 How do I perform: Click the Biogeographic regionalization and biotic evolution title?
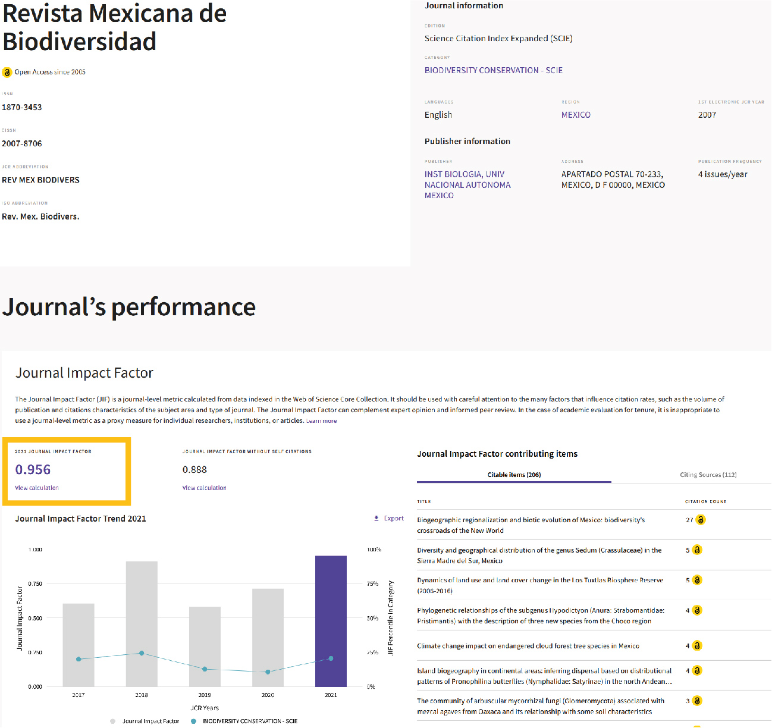click(x=531, y=525)
